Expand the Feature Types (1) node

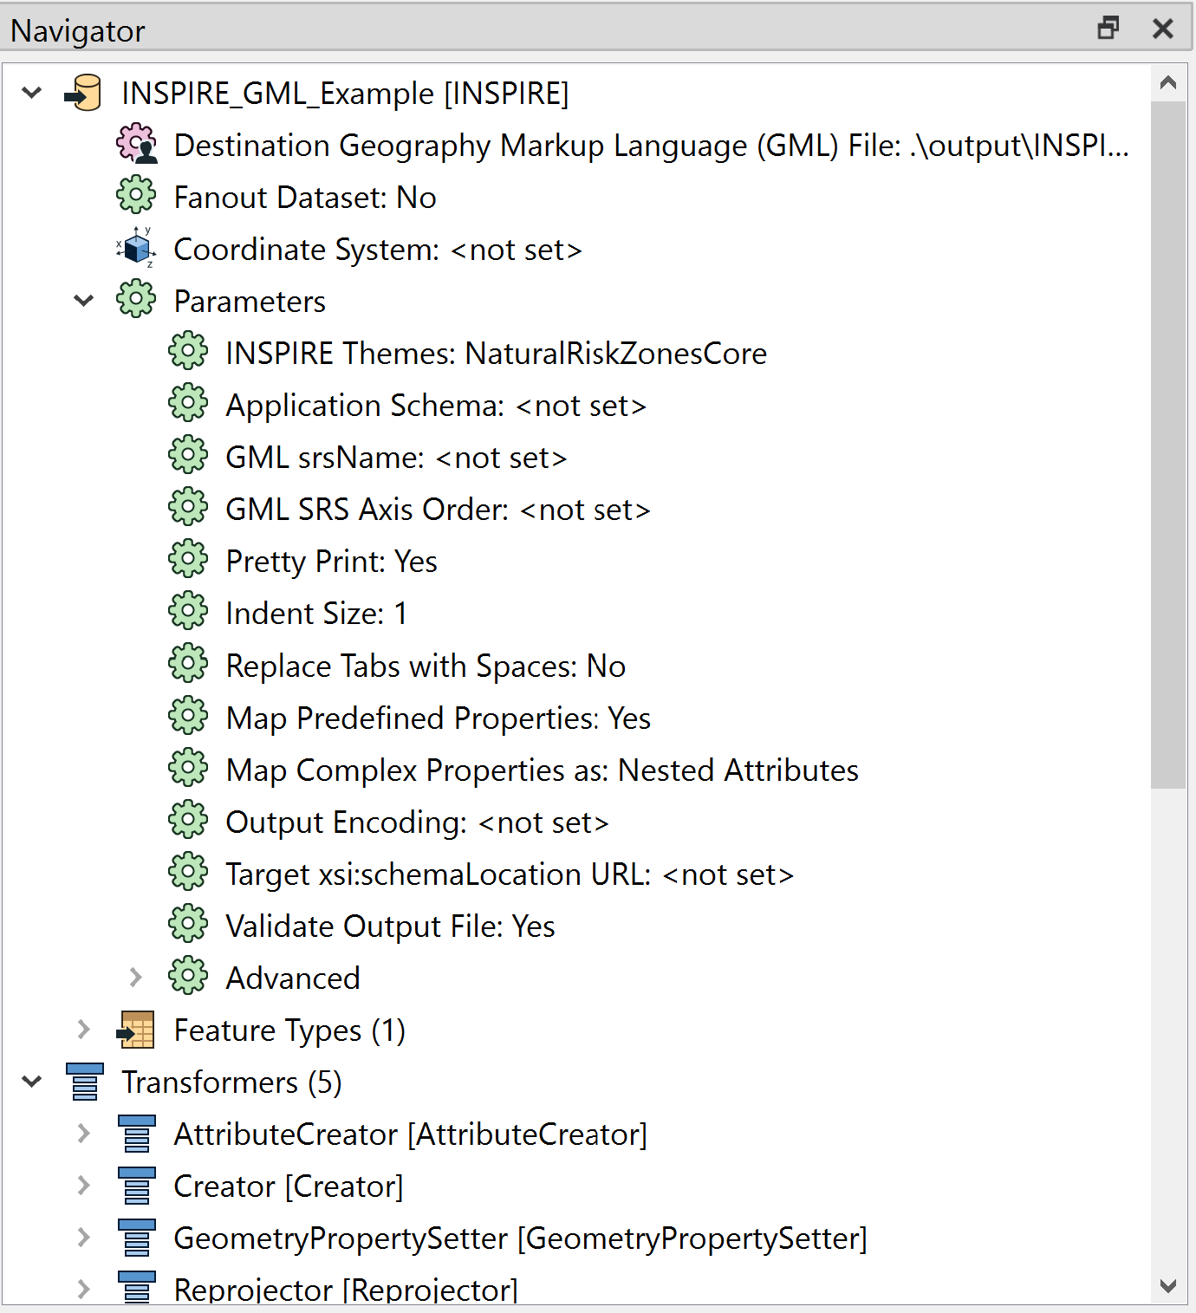(84, 1030)
